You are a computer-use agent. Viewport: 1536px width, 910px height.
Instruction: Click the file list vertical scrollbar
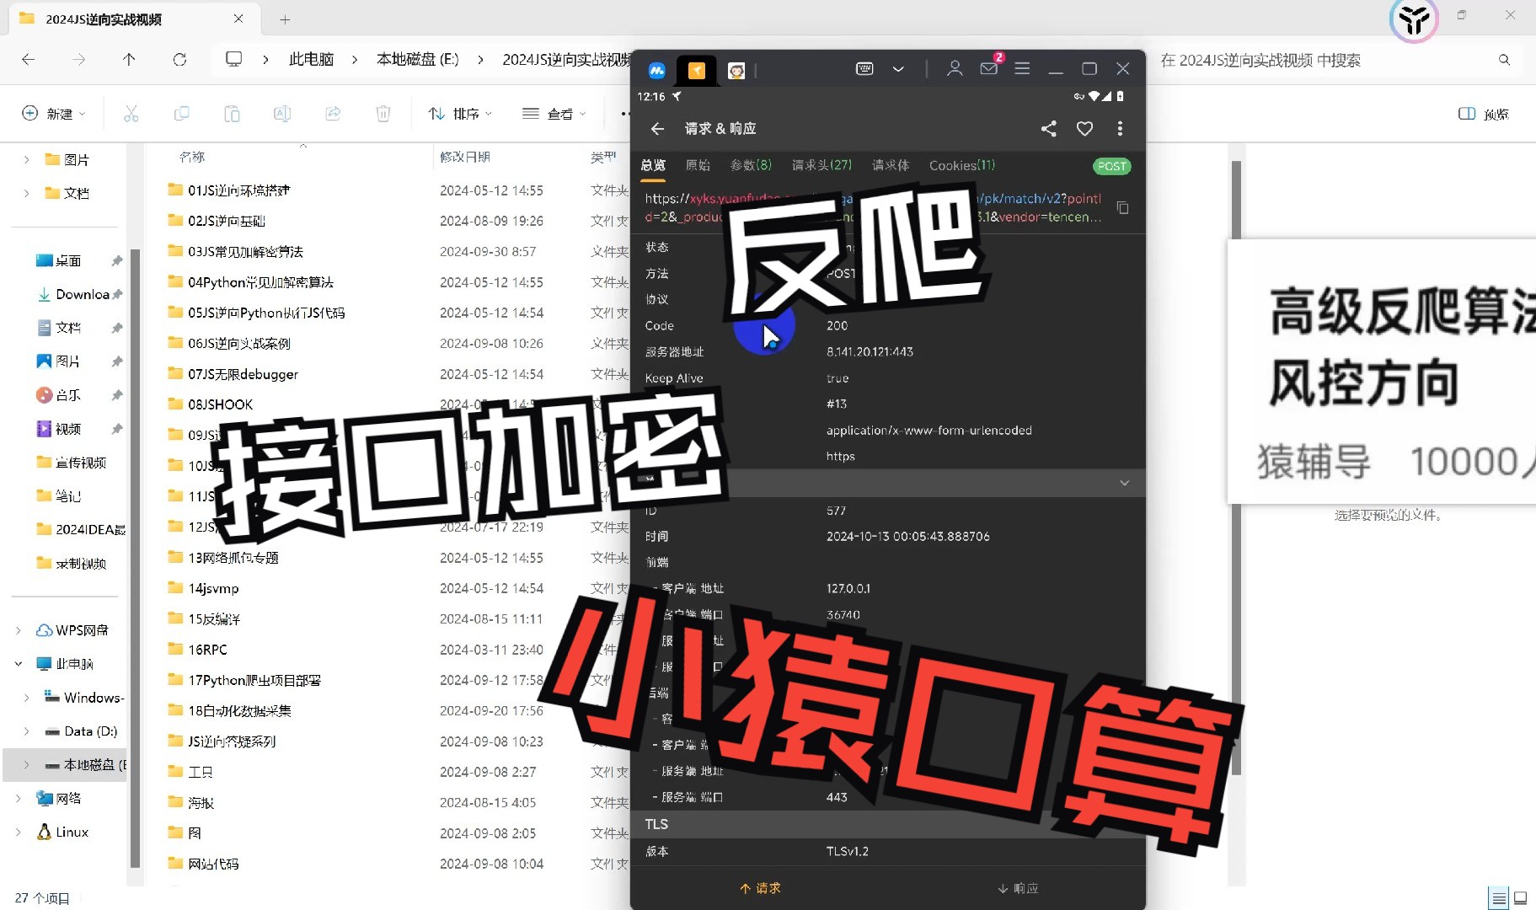coord(1236,468)
